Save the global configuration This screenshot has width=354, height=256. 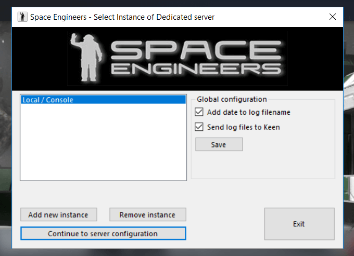click(x=219, y=144)
